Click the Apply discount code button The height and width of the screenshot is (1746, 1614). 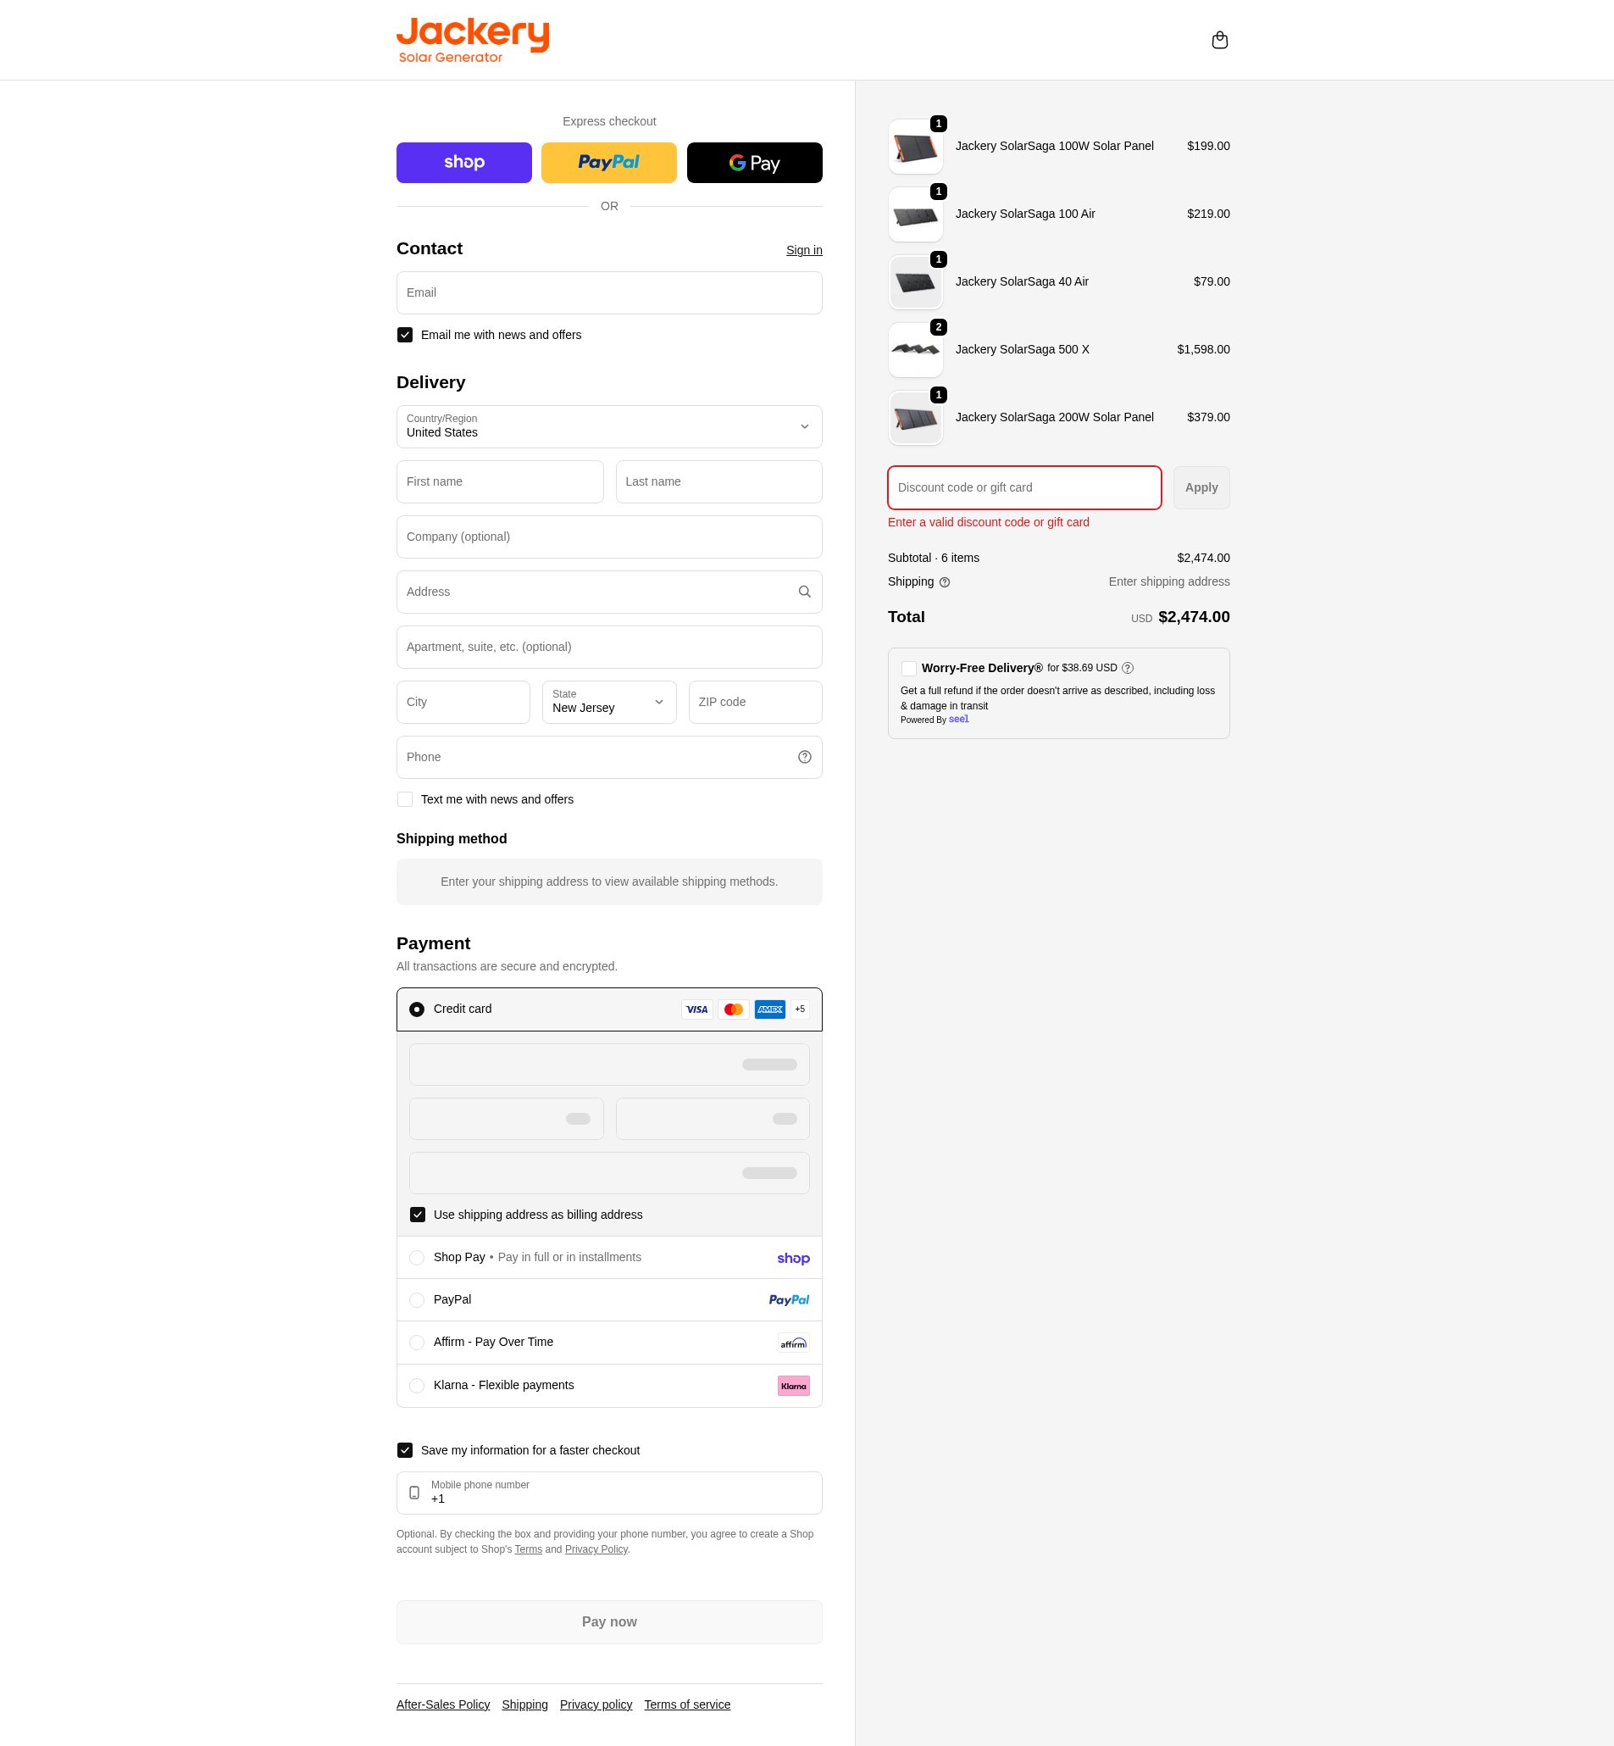click(x=1201, y=487)
